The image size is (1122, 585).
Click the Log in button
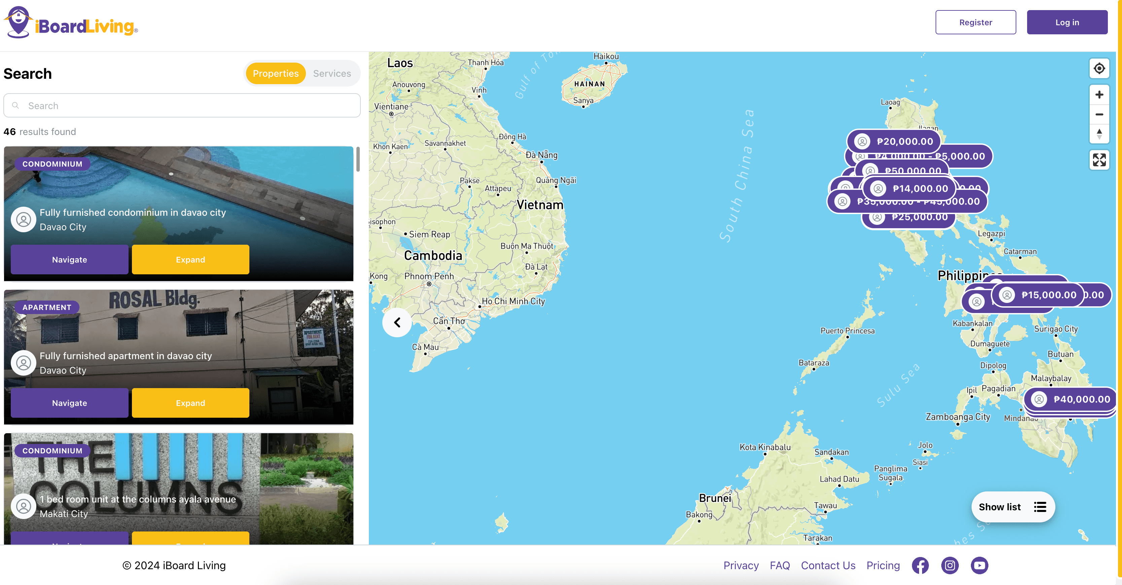[x=1067, y=22]
